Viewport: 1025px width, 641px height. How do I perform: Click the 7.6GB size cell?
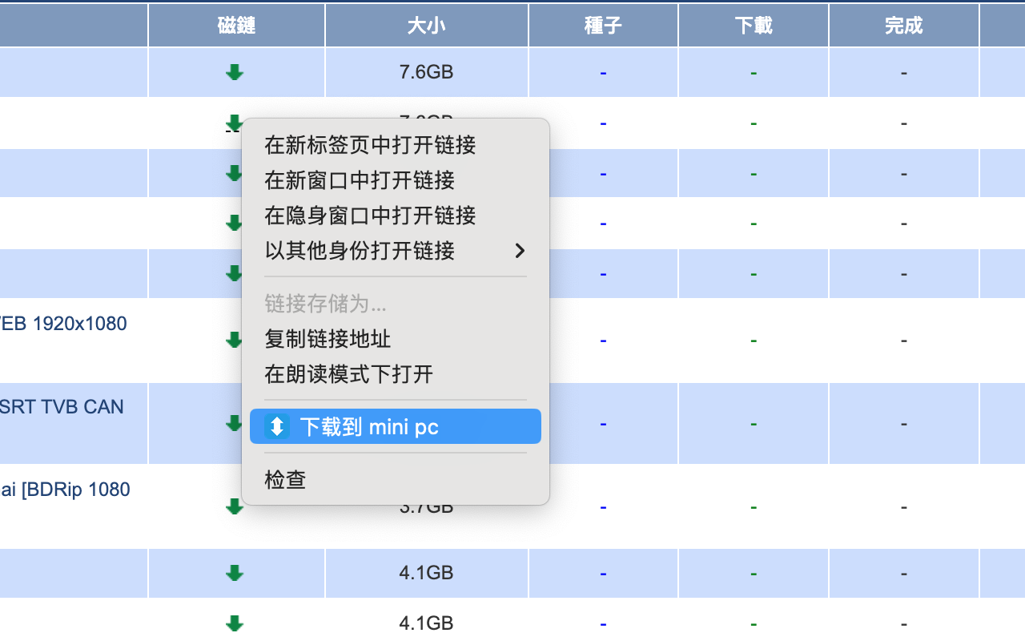(x=427, y=72)
